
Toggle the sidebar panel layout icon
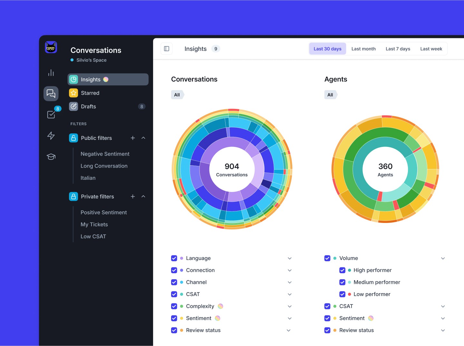167,49
